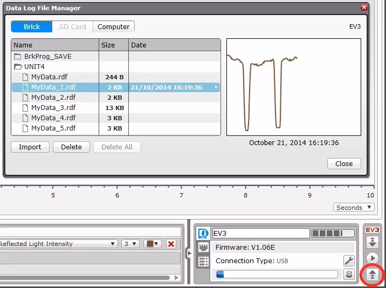The image size is (386, 288).
Task: Open the memory browser icon
Action: [x=349, y=274]
